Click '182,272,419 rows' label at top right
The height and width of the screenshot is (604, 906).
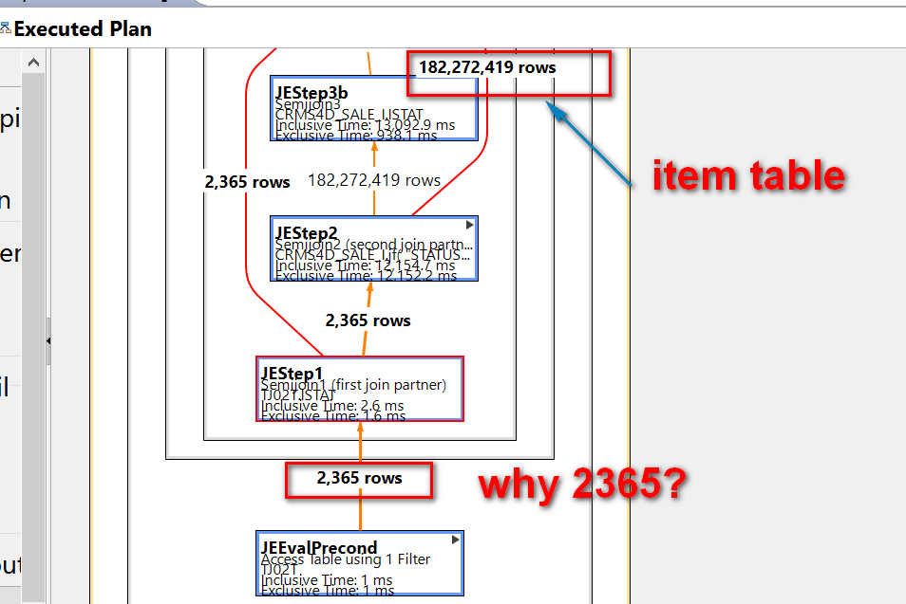487,67
